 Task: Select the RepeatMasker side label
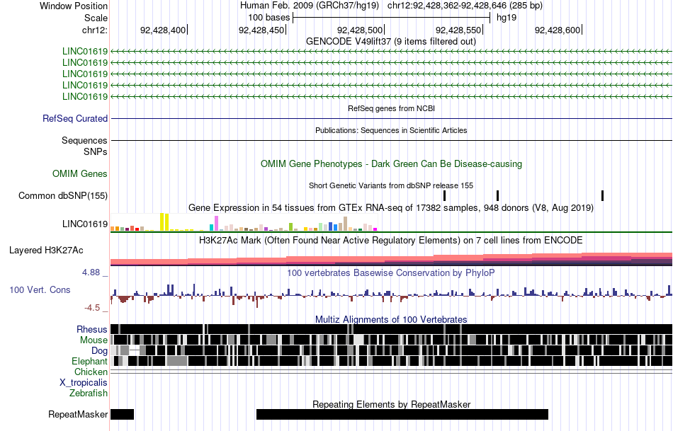tap(78, 415)
